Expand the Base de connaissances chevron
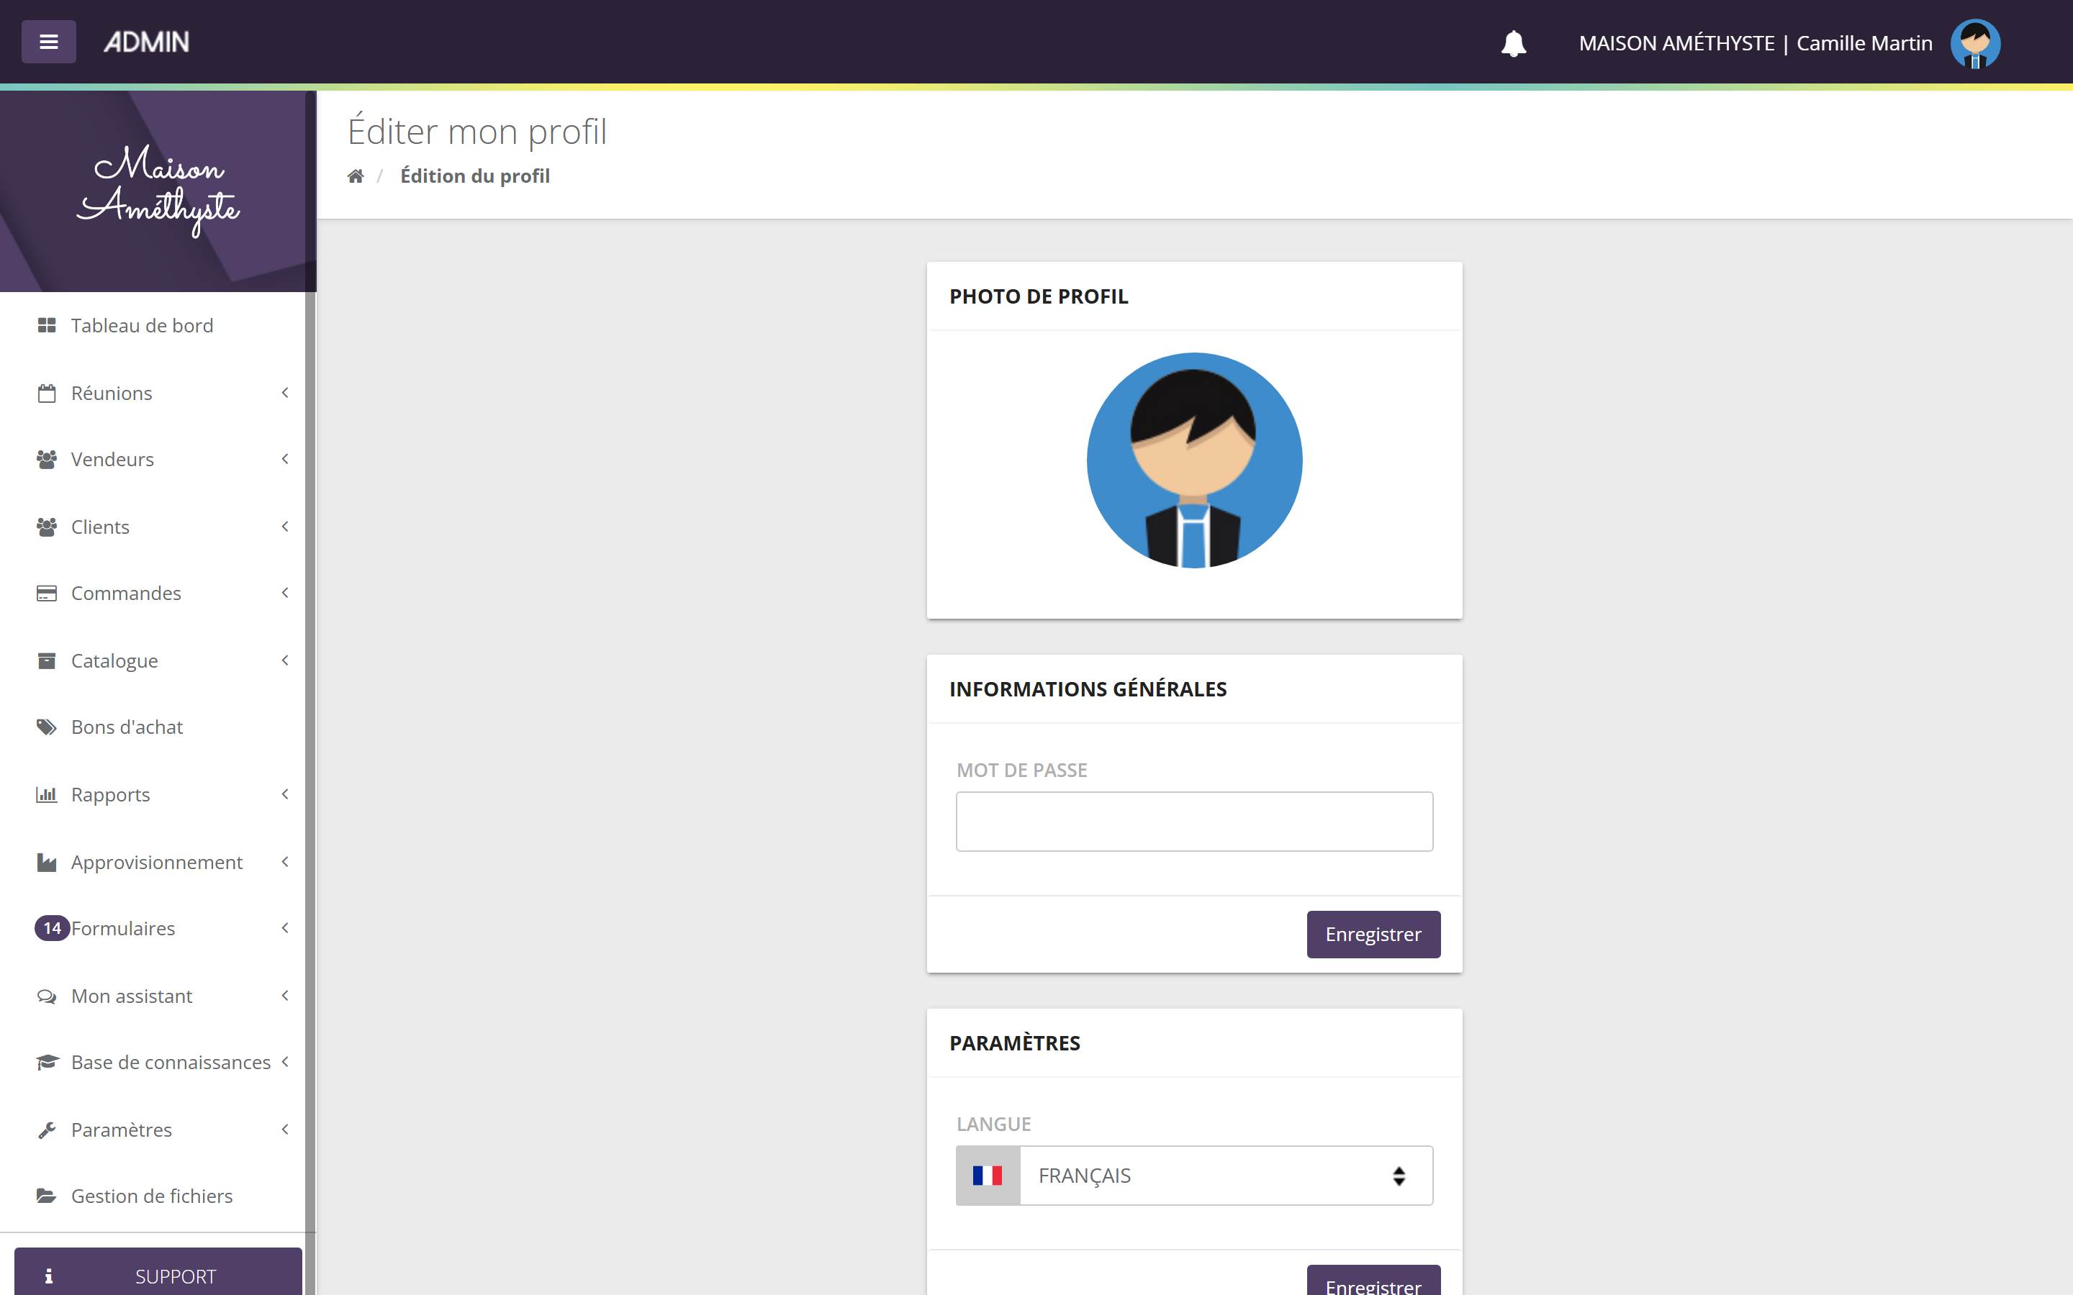Screen dimensions: 2073x1295 coord(285,1062)
